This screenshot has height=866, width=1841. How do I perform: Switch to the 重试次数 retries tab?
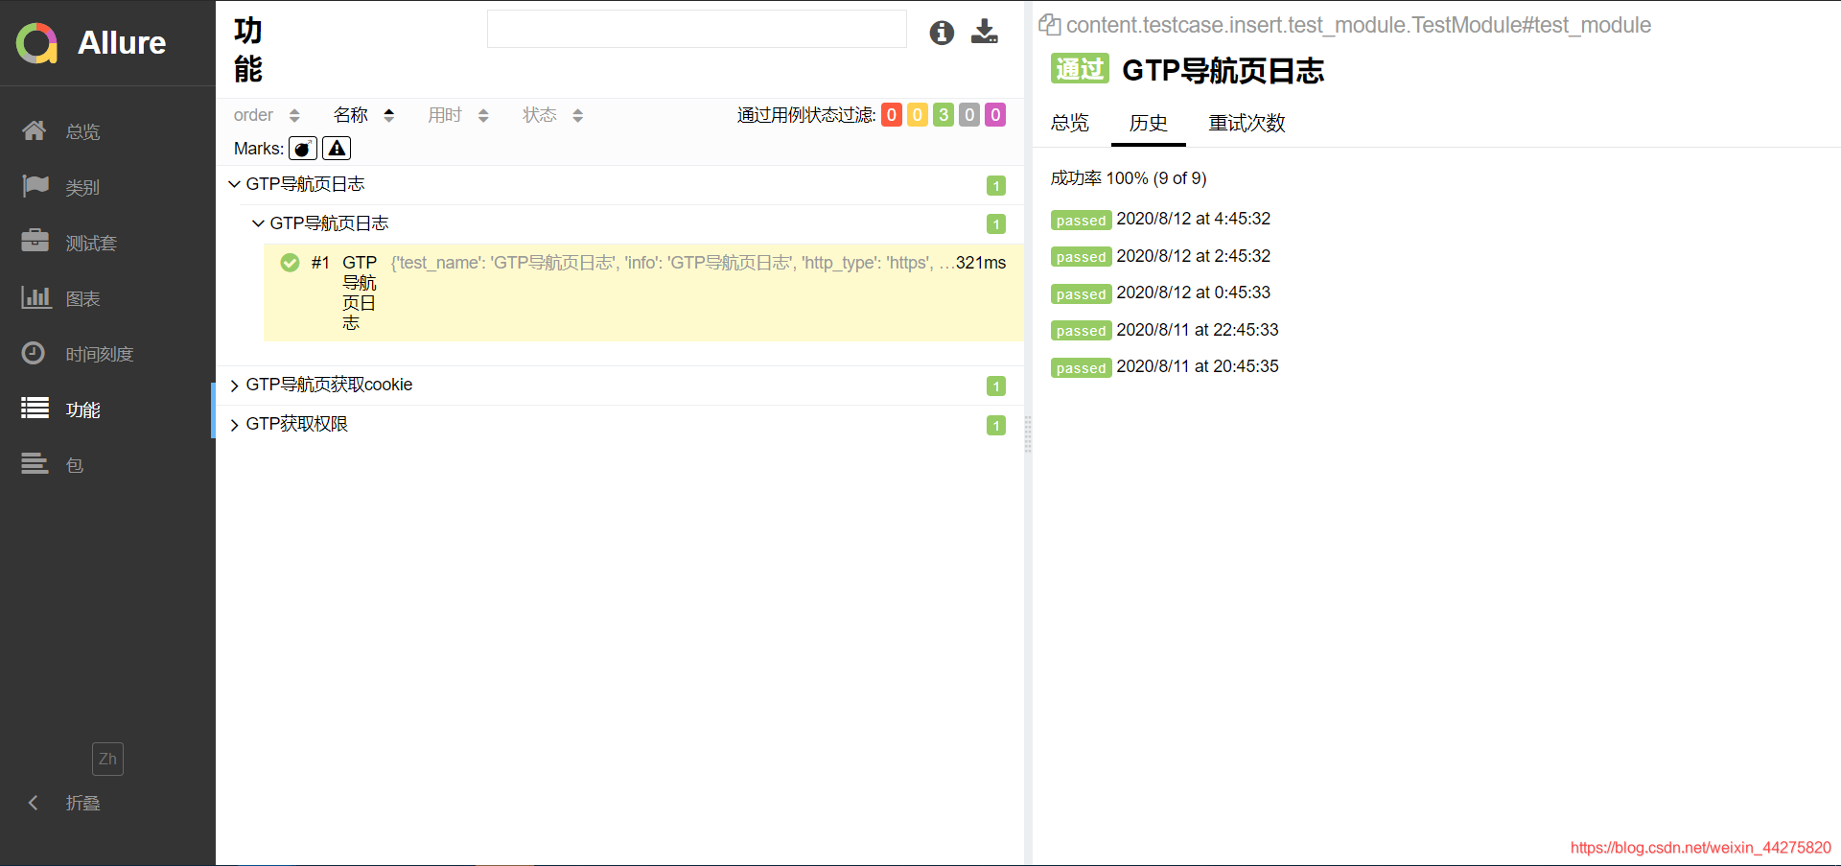(1247, 123)
